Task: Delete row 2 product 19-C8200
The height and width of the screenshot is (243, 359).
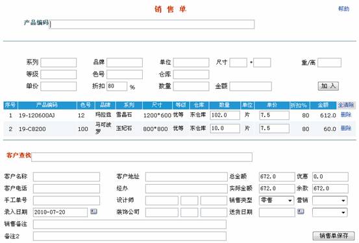Action: (346, 128)
